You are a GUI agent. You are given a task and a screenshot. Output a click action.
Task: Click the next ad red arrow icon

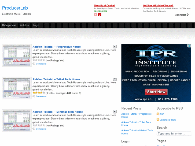coord(100,15)
